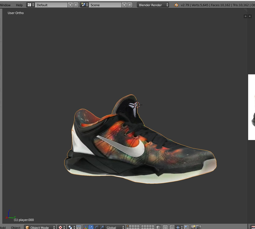Open snap element type selector
The image size is (255, 229).
tap(179, 227)
